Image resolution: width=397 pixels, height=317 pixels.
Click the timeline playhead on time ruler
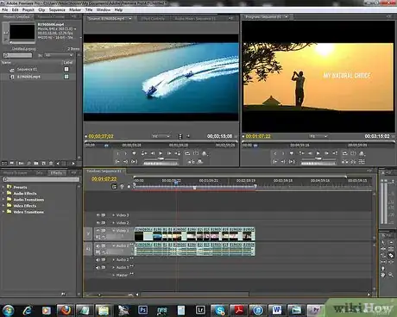176,183
